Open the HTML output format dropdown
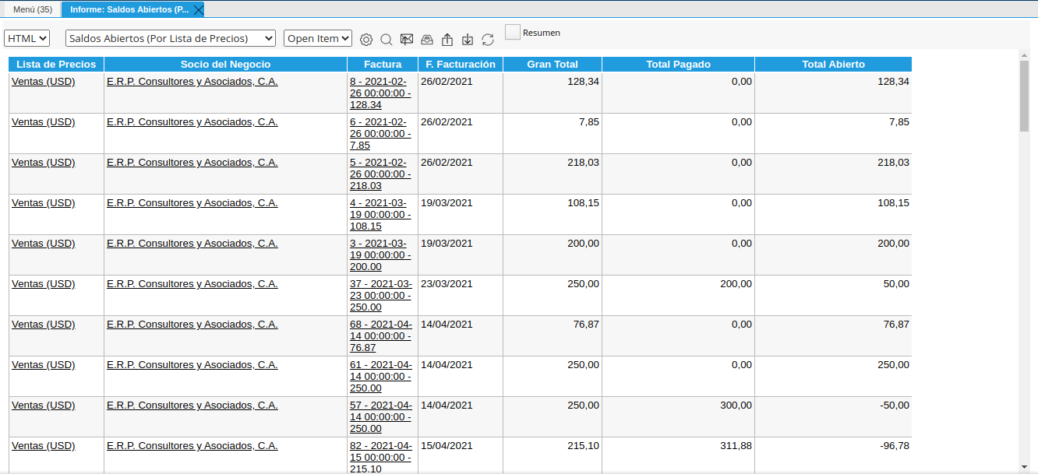 tap(27, 38)
